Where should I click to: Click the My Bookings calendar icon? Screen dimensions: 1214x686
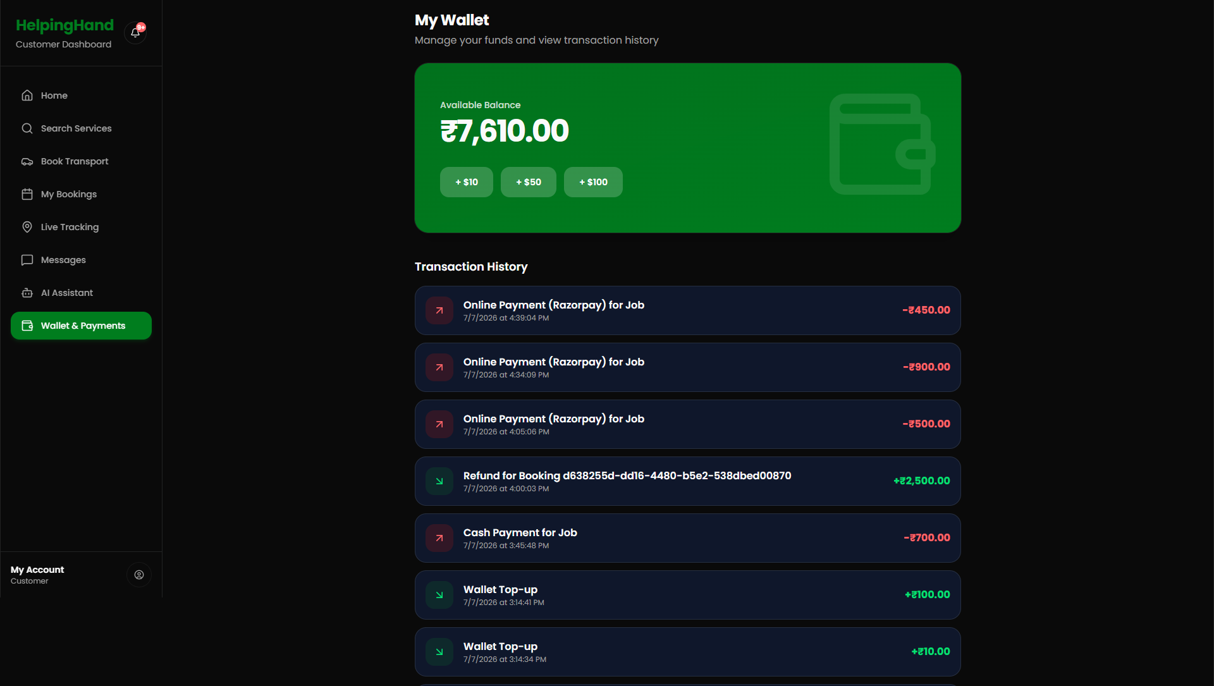tap(27, 194)
